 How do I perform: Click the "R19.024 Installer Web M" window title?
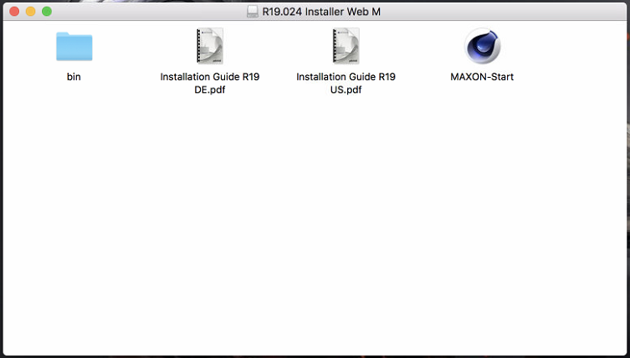321,12
